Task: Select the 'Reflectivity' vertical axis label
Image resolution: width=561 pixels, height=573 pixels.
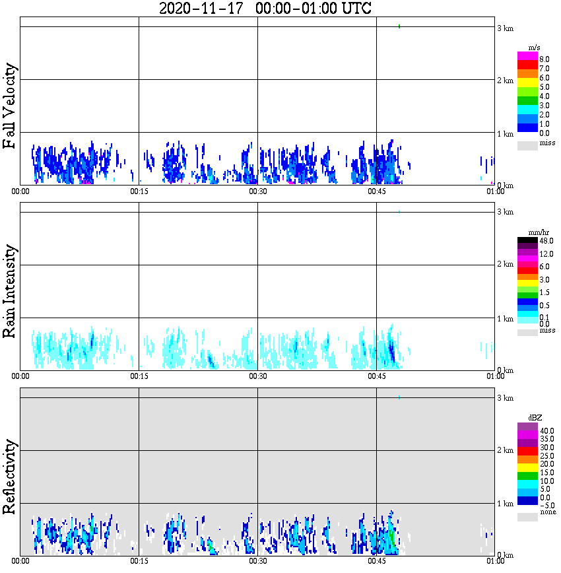Action: (x=9, y=477)
